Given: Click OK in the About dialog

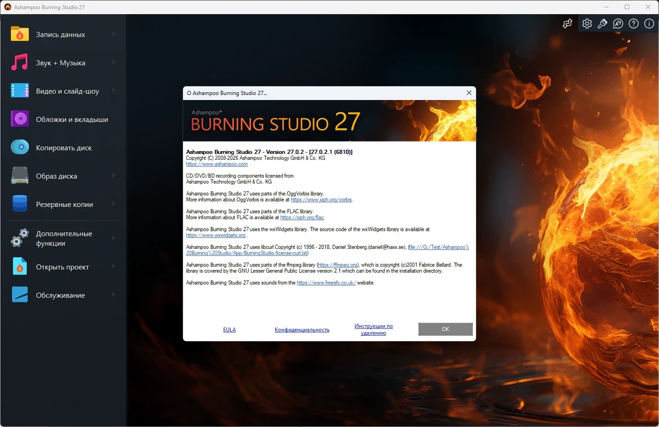Looking at the screenshot, I should point(445,329).
